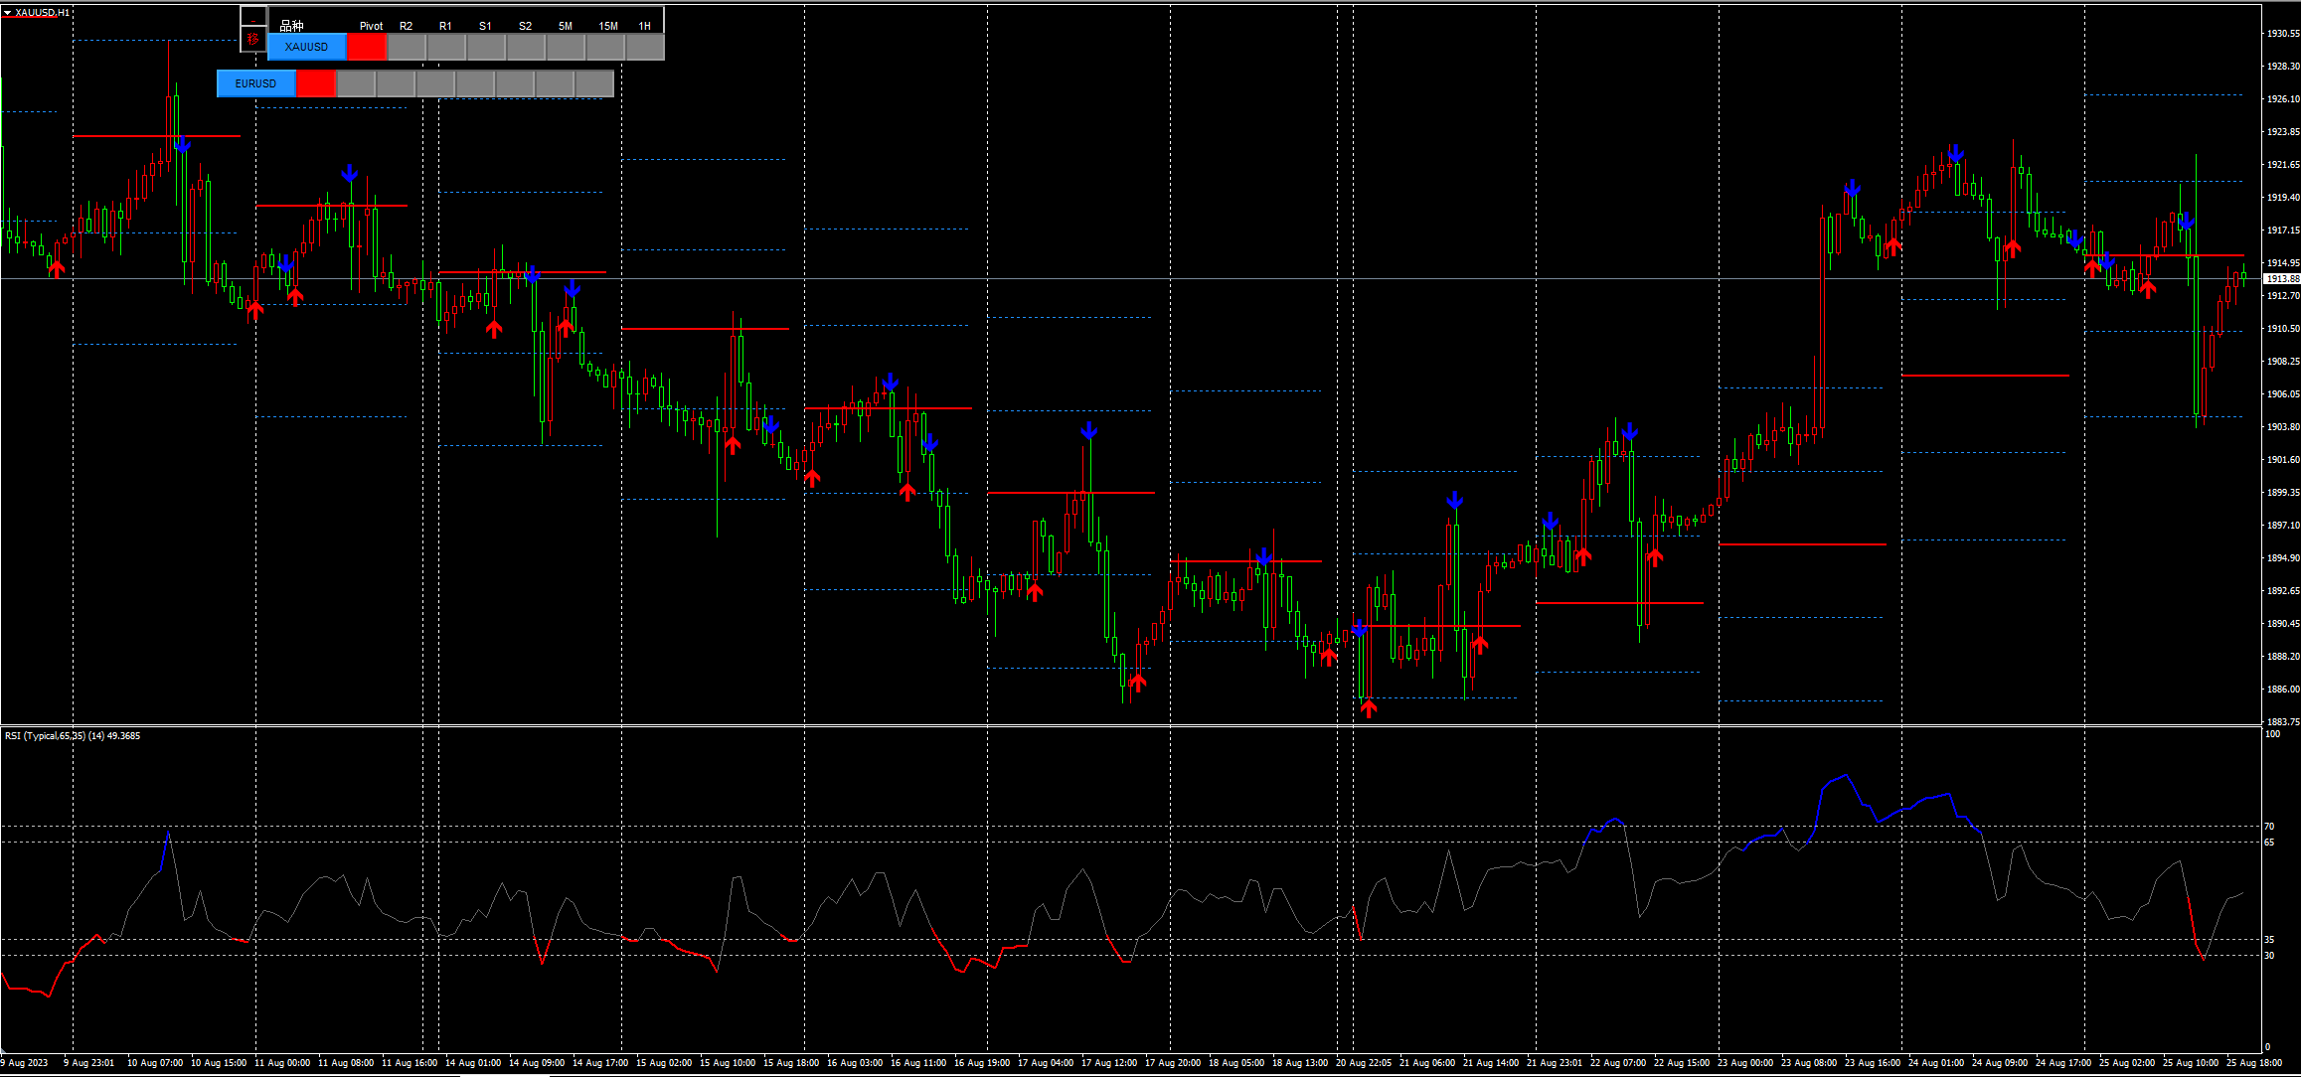Click the blue down arrow at the highest candle near 10 Aug 07:00
Viewport: 2301px width, 1077px height.
[x=182, y=145]
